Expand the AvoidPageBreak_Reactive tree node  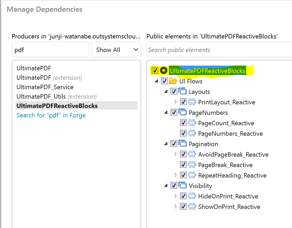point(176,154)
